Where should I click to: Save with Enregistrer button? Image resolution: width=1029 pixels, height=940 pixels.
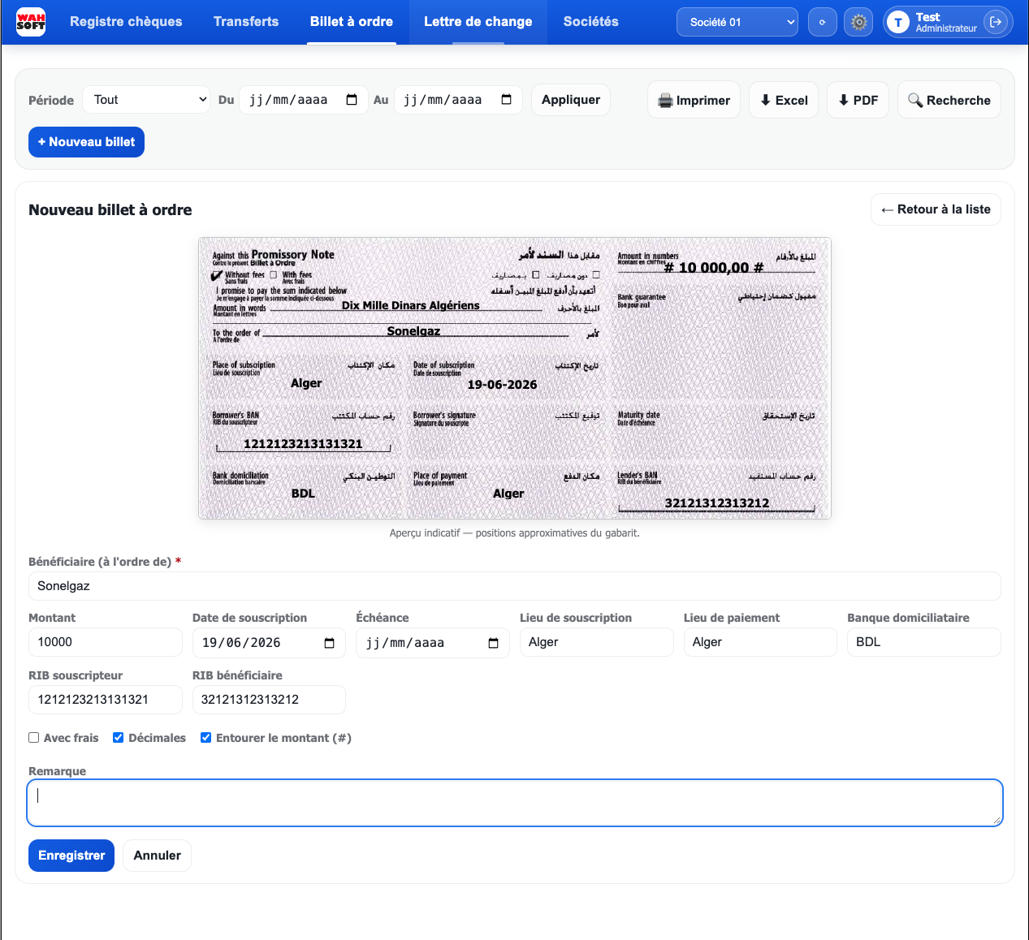[x=71, y=856]
